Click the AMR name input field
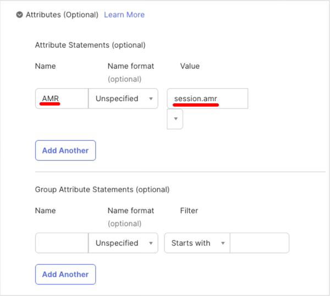The width and height of the screenshot is (330, 296). pos(61,99)
